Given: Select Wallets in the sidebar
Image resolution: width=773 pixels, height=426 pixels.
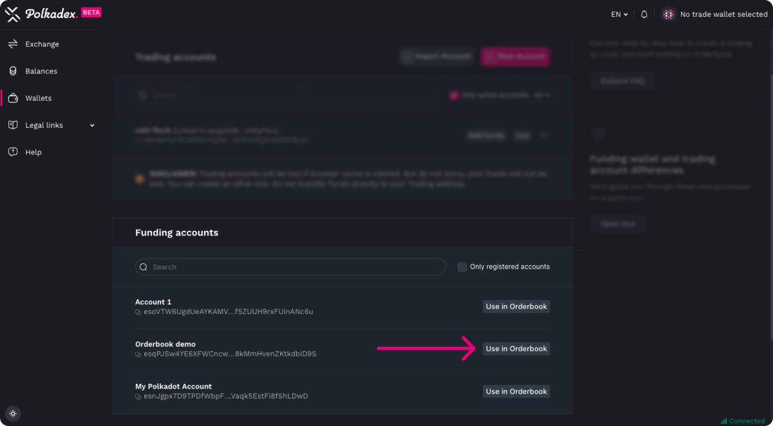Looking at the screenshot, I should 38,98.
